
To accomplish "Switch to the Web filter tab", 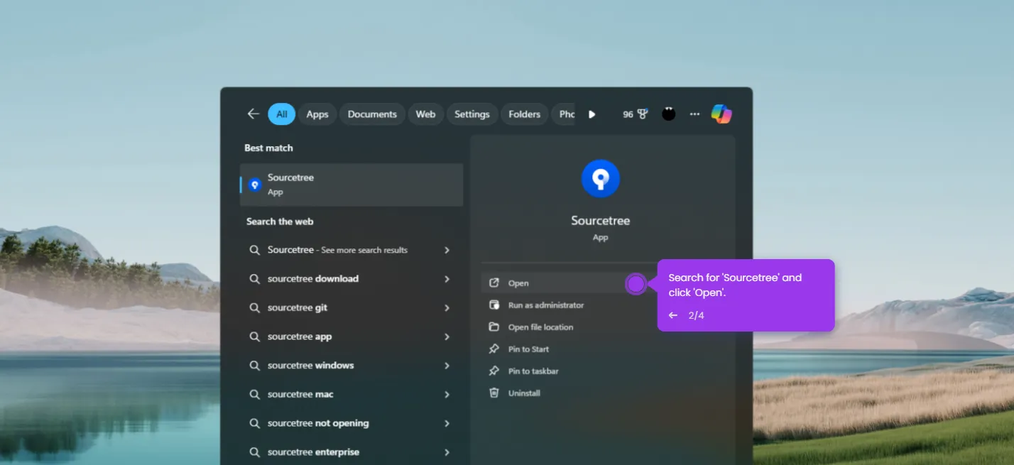I will coord(425,114).
